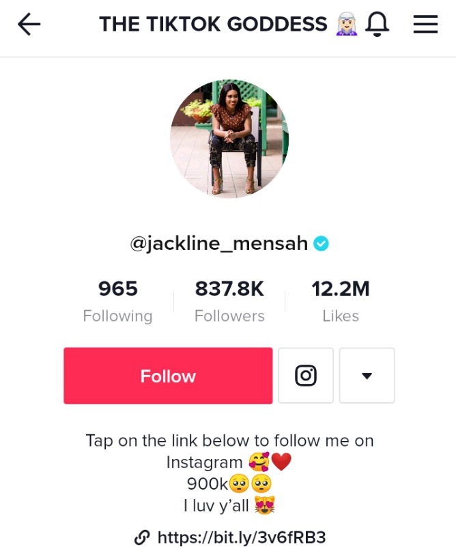View the 837.8K Followers list
The height and width of the screenshot is (547, 456).
pos(229,302)
